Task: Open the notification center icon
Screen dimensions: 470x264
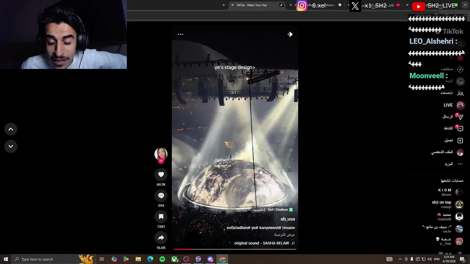Action: click(462, 259)
